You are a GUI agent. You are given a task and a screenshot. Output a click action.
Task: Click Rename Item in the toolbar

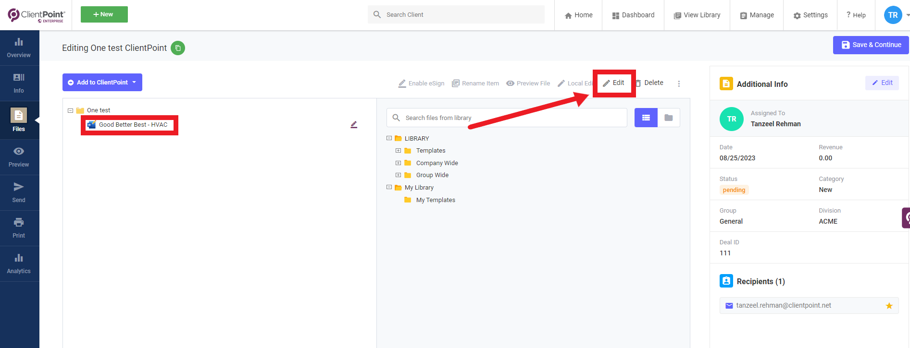(475, 84)
